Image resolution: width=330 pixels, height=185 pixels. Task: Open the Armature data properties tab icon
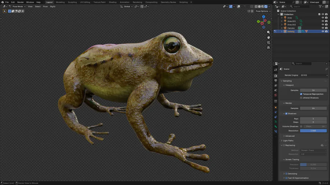(x=276, y=122)
